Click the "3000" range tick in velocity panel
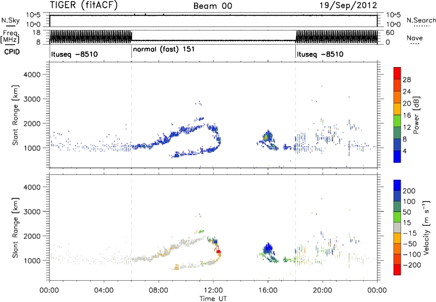436x302 pixels. click(x=32, y=212)
